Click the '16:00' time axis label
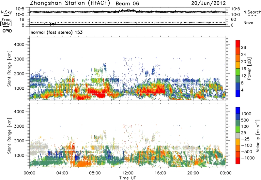Viewport: 261px width, 180px height. [160, 173]
